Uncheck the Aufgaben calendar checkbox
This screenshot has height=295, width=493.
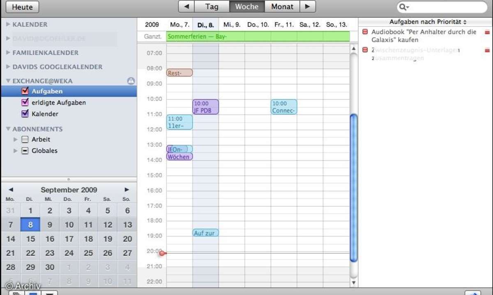coord(25,91)
